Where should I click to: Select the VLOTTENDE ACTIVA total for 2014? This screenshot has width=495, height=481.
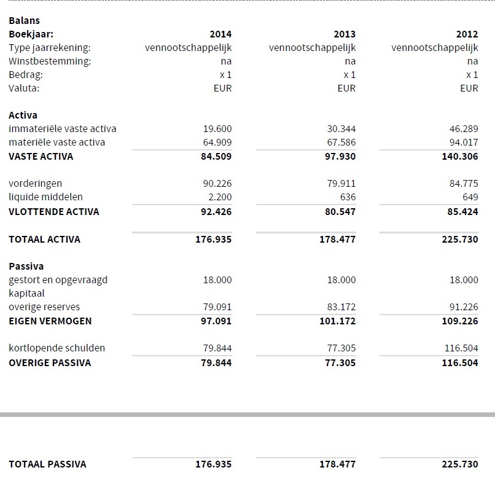tap(213, 212)
